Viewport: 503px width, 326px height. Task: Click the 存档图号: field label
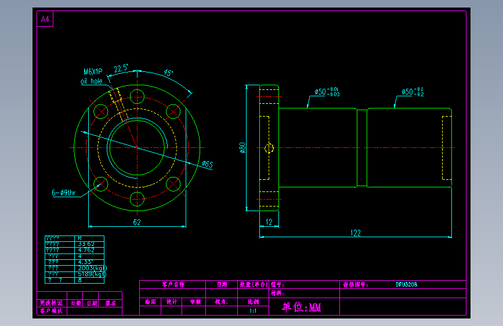(356, 284)
